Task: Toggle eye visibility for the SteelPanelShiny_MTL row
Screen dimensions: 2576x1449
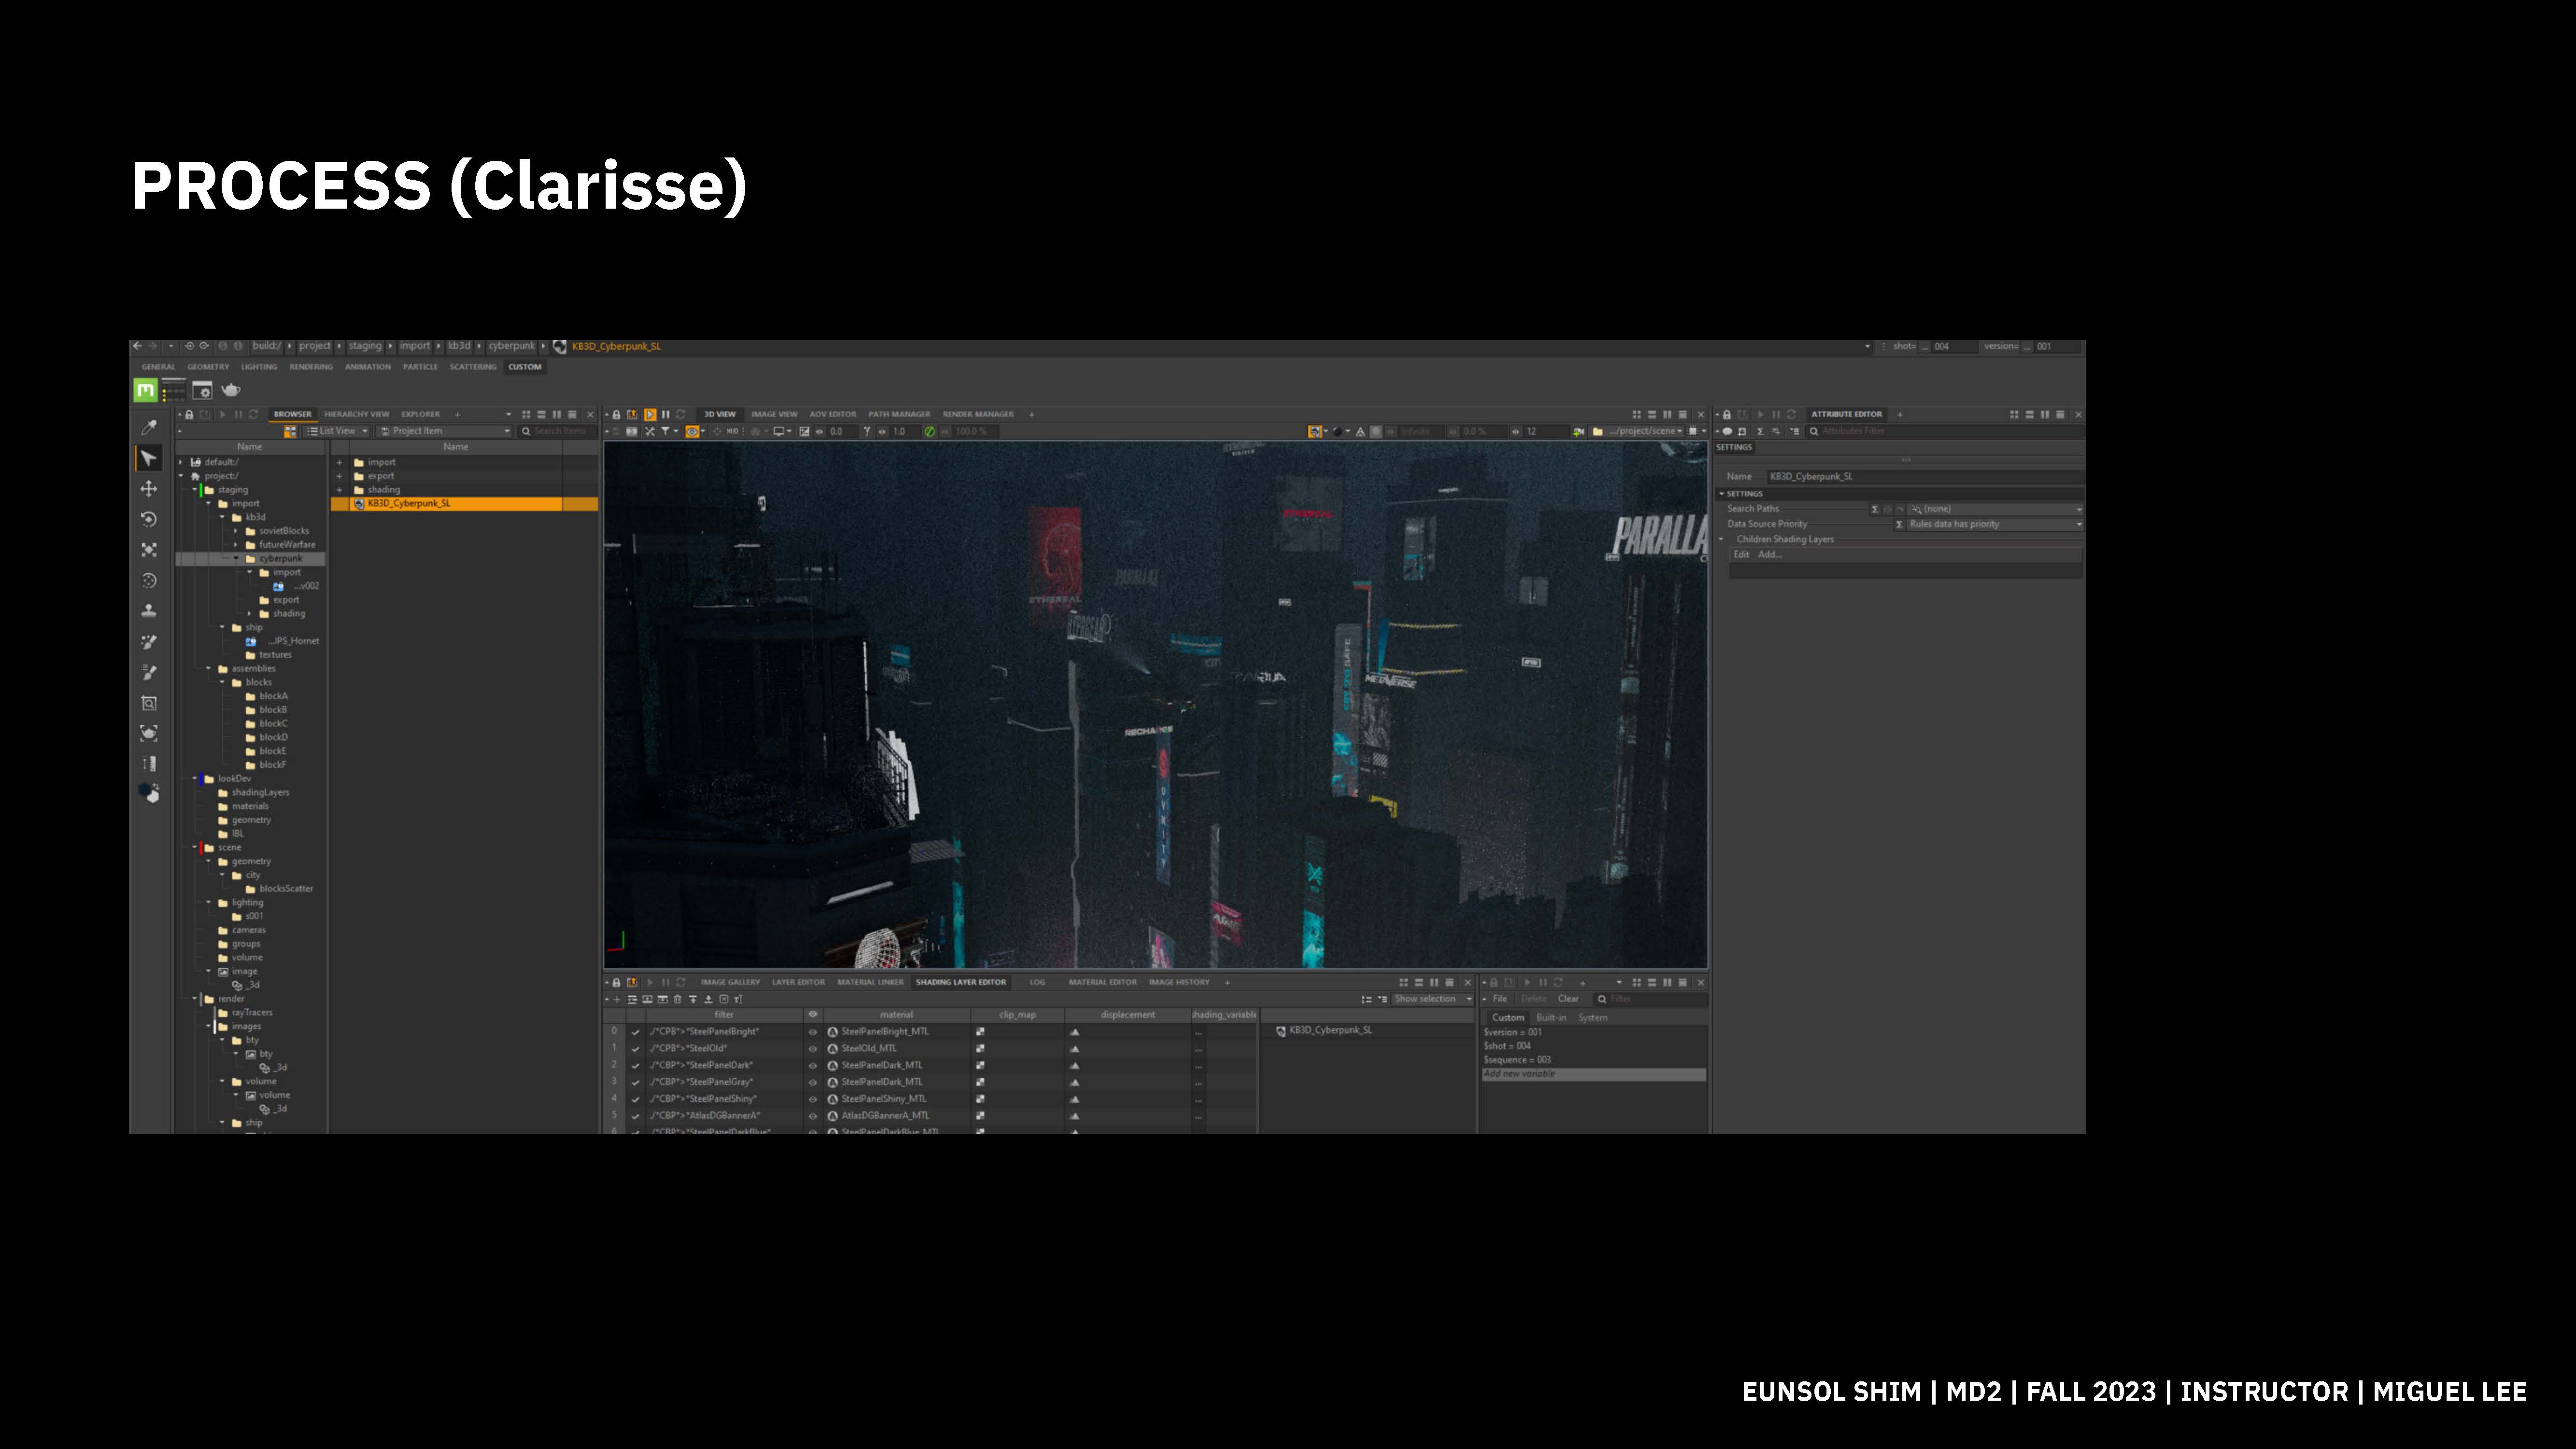Action: (x=812, y=1099)
